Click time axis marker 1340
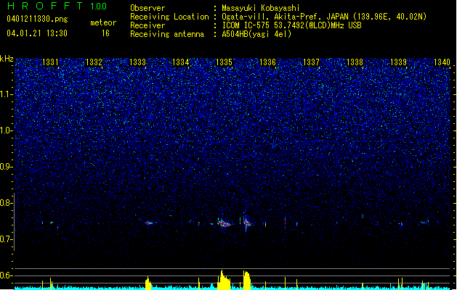457x290 pixels. pos(442,62)
